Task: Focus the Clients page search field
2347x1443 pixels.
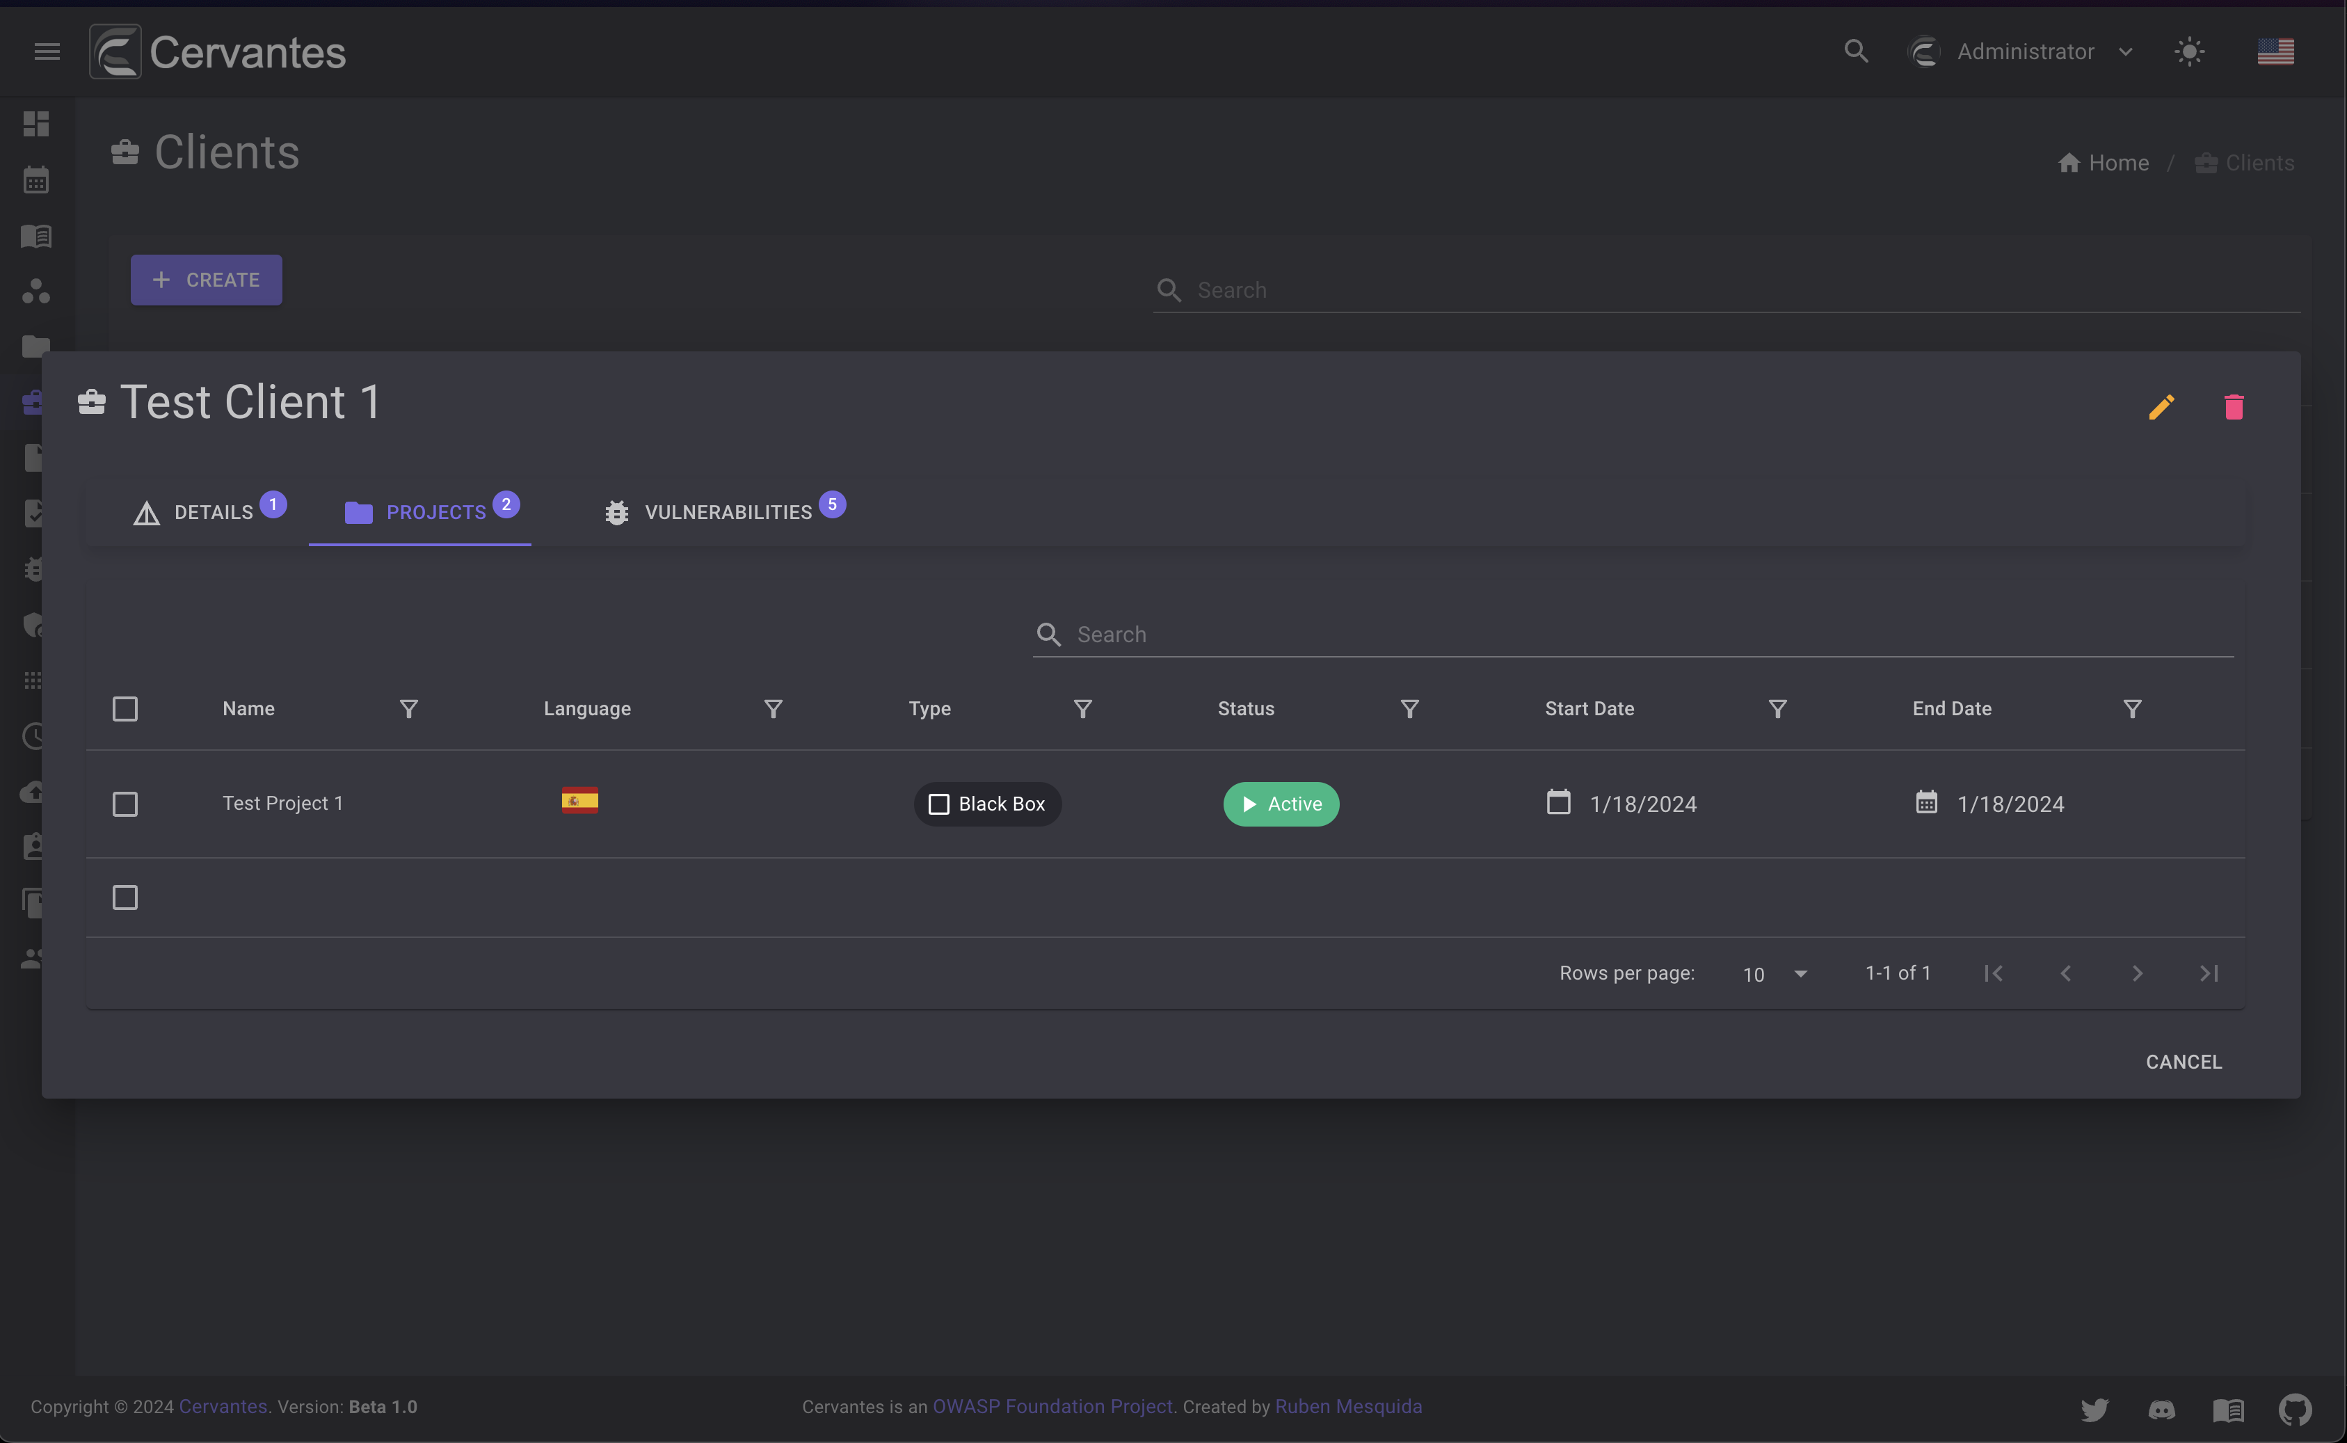Action: [1727, 290]
